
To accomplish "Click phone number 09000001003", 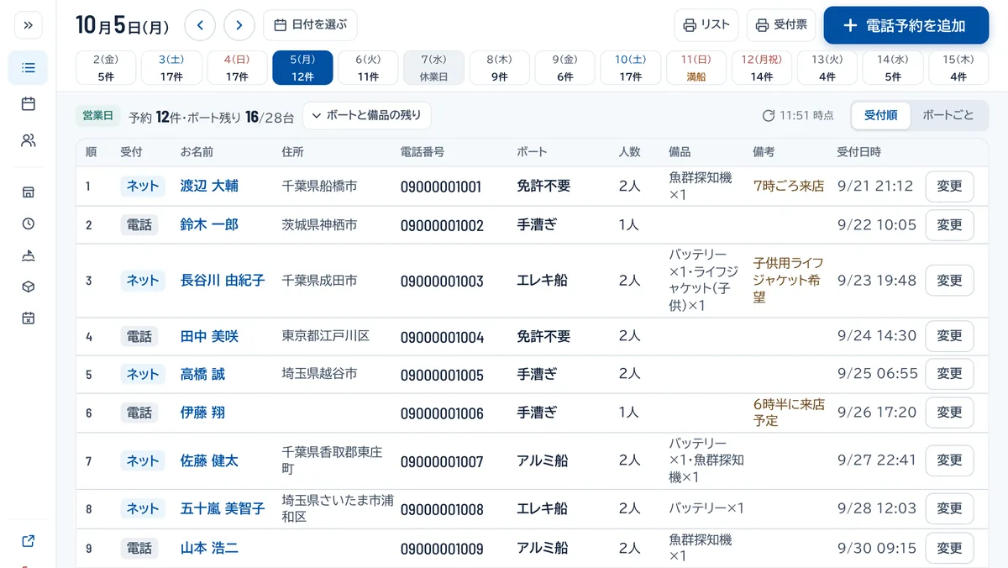I will (442, 281).
